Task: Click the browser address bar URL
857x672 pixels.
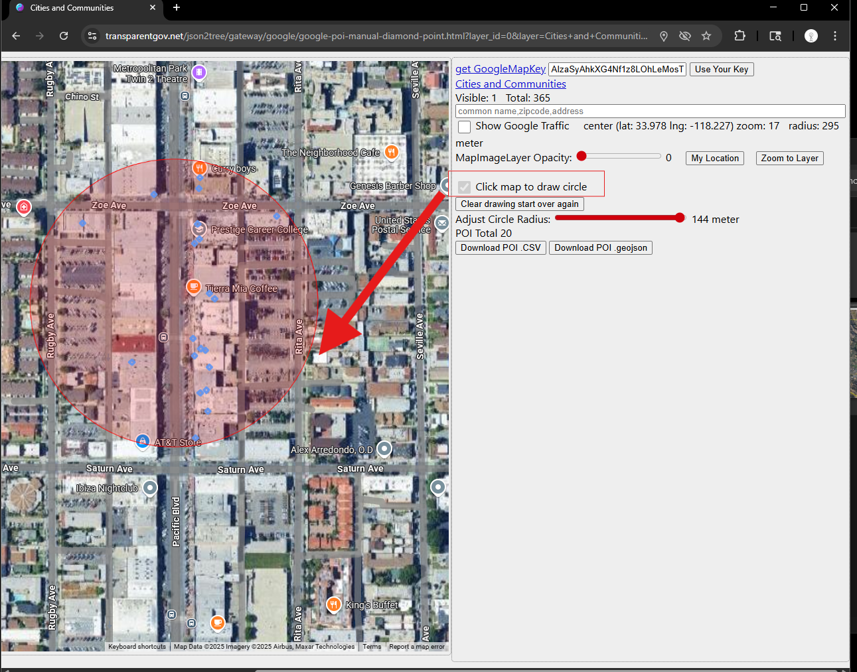Action: 376,36
